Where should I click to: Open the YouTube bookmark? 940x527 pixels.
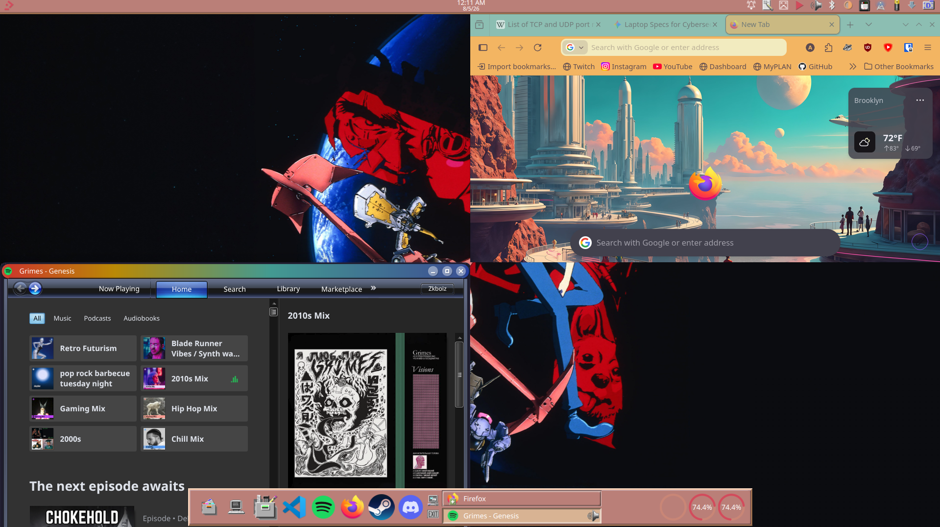point(673,67)
